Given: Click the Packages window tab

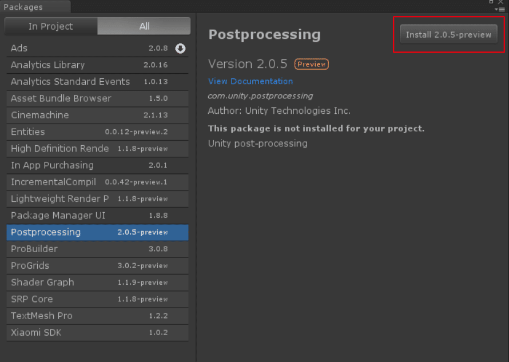Looking at the screenshot, I should tap(23, 7).
